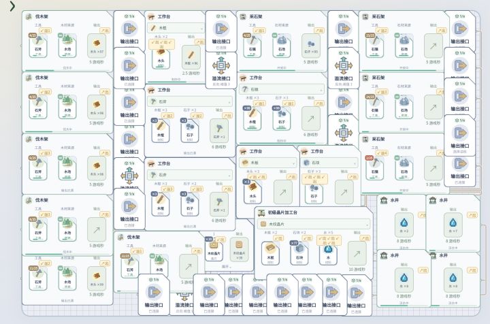
Task: Toggle 出 checks above 石子 in 石块 工作台
Action: point(314,179)
